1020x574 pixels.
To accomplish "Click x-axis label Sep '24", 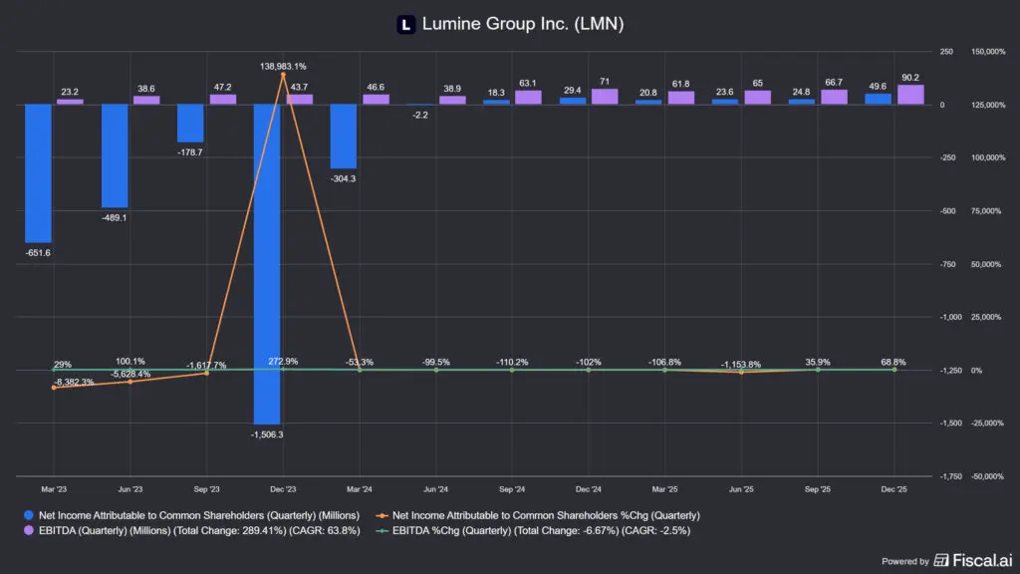I will coord(512,488).
